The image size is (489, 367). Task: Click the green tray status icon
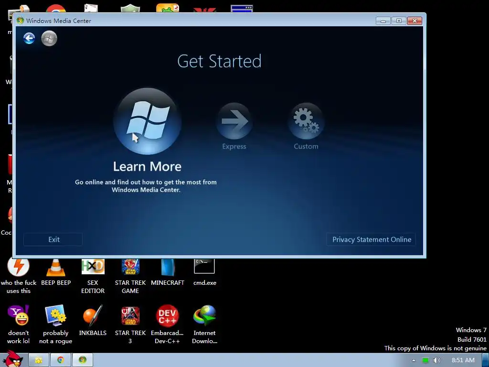pyautogui.click(x=425, y=360)
